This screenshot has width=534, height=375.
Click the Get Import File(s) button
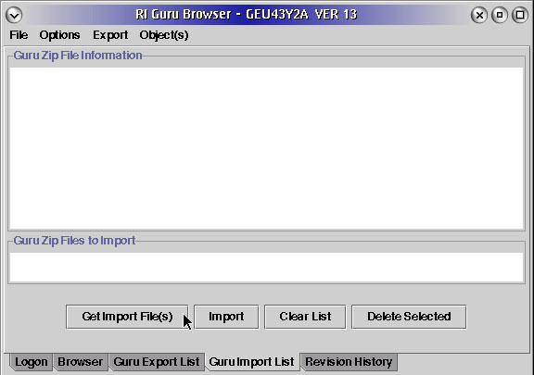coord(127,317)
